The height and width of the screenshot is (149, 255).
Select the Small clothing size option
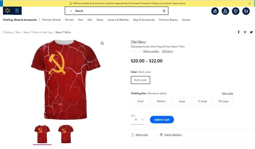(140, 101)
